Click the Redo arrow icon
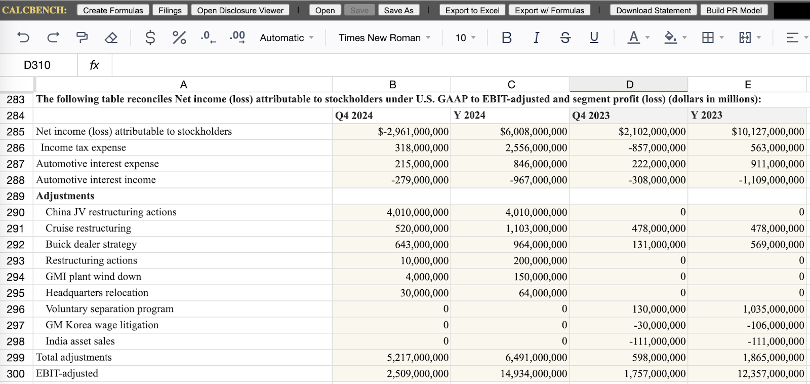The width and height of the screenshot is (810, 384). [53, 37]
